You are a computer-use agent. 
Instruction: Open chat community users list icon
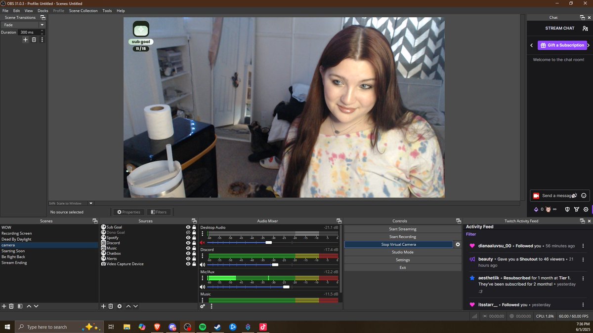point(585,29)
